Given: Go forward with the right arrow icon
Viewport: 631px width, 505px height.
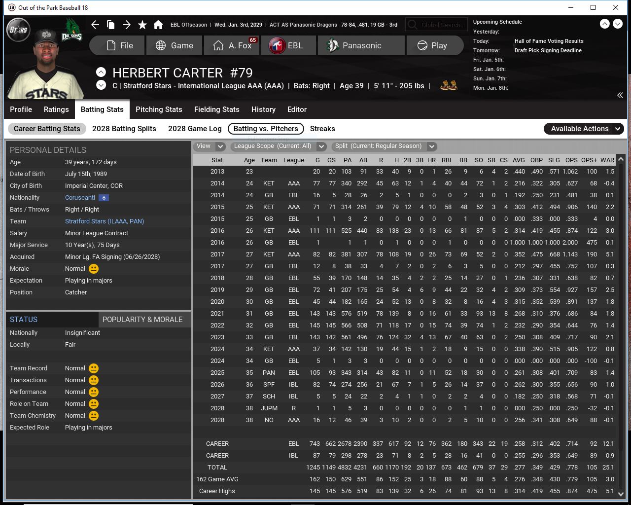Looking at the screenshot, I should click(x=127, y=25).
